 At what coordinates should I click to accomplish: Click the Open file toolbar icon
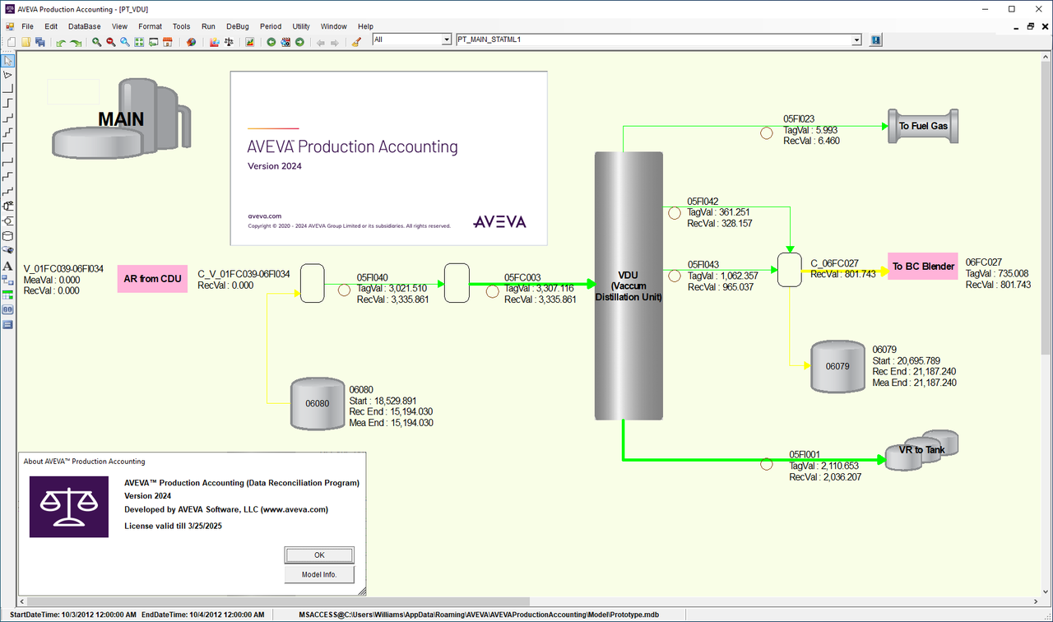(26, 42)
